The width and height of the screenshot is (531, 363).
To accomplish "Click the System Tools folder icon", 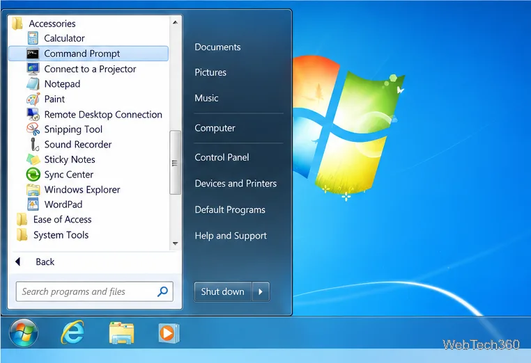I will (x=22, y=235).
